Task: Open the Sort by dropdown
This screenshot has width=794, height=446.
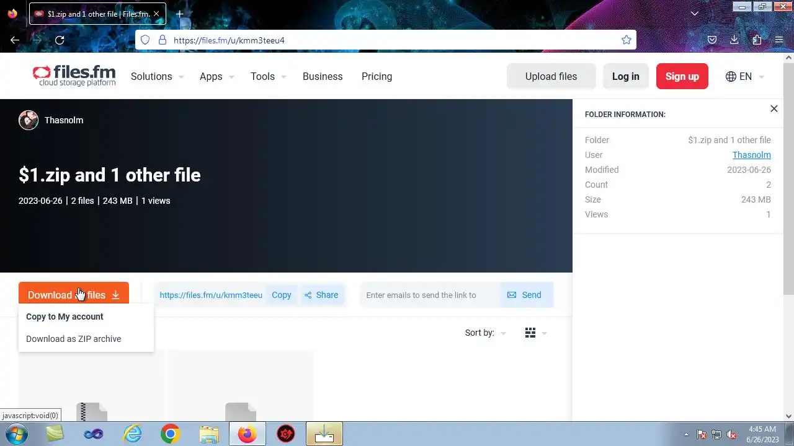Action: (x=486, y=333)
